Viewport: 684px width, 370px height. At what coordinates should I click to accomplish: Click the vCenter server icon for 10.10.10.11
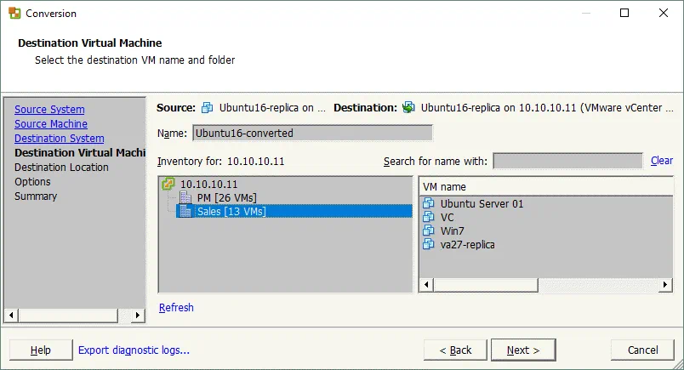coord(168,184)
